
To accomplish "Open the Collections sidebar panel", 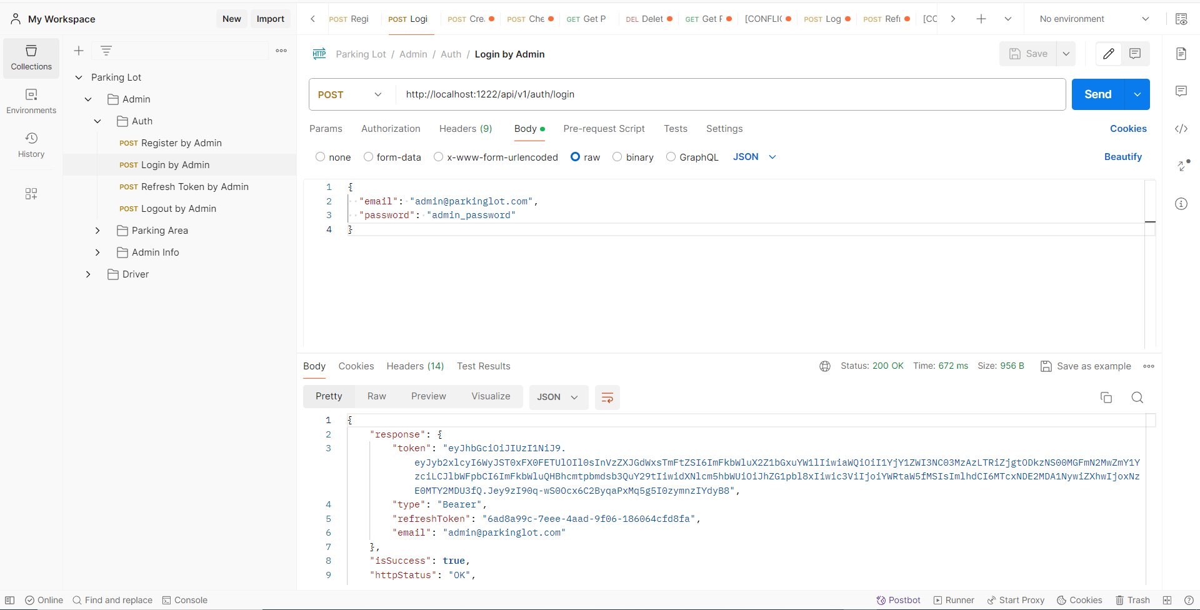I will click(31, 57).
